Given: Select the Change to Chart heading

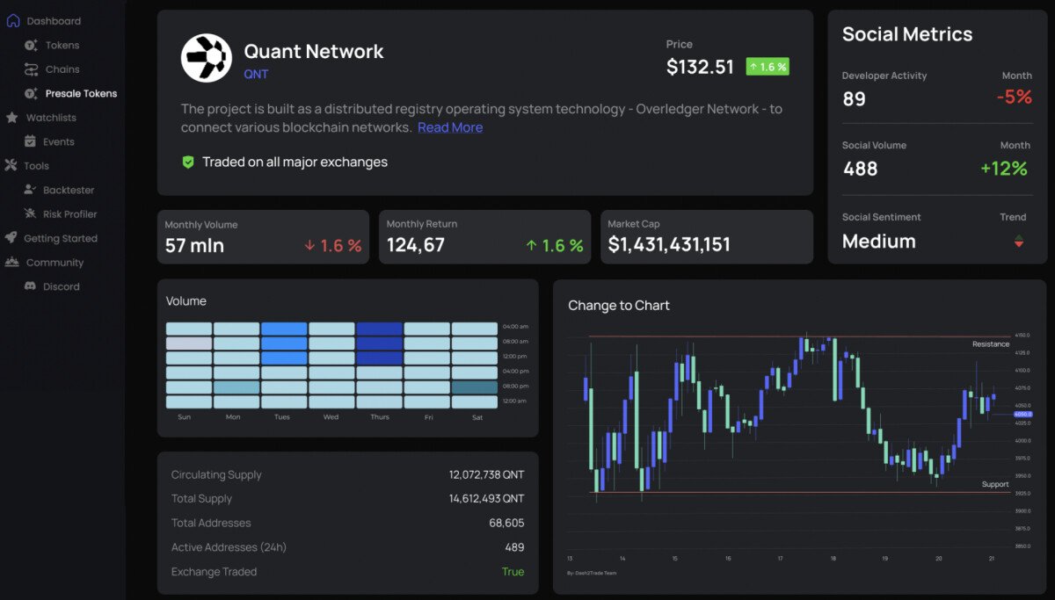Looking at the screenshot, I should point(618,305).
